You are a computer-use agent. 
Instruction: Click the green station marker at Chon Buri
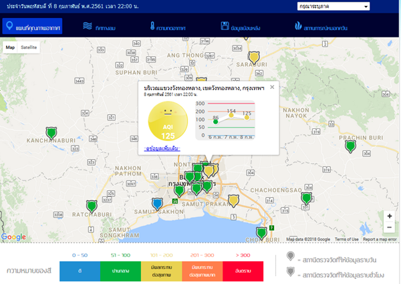(x=262, y=232)
